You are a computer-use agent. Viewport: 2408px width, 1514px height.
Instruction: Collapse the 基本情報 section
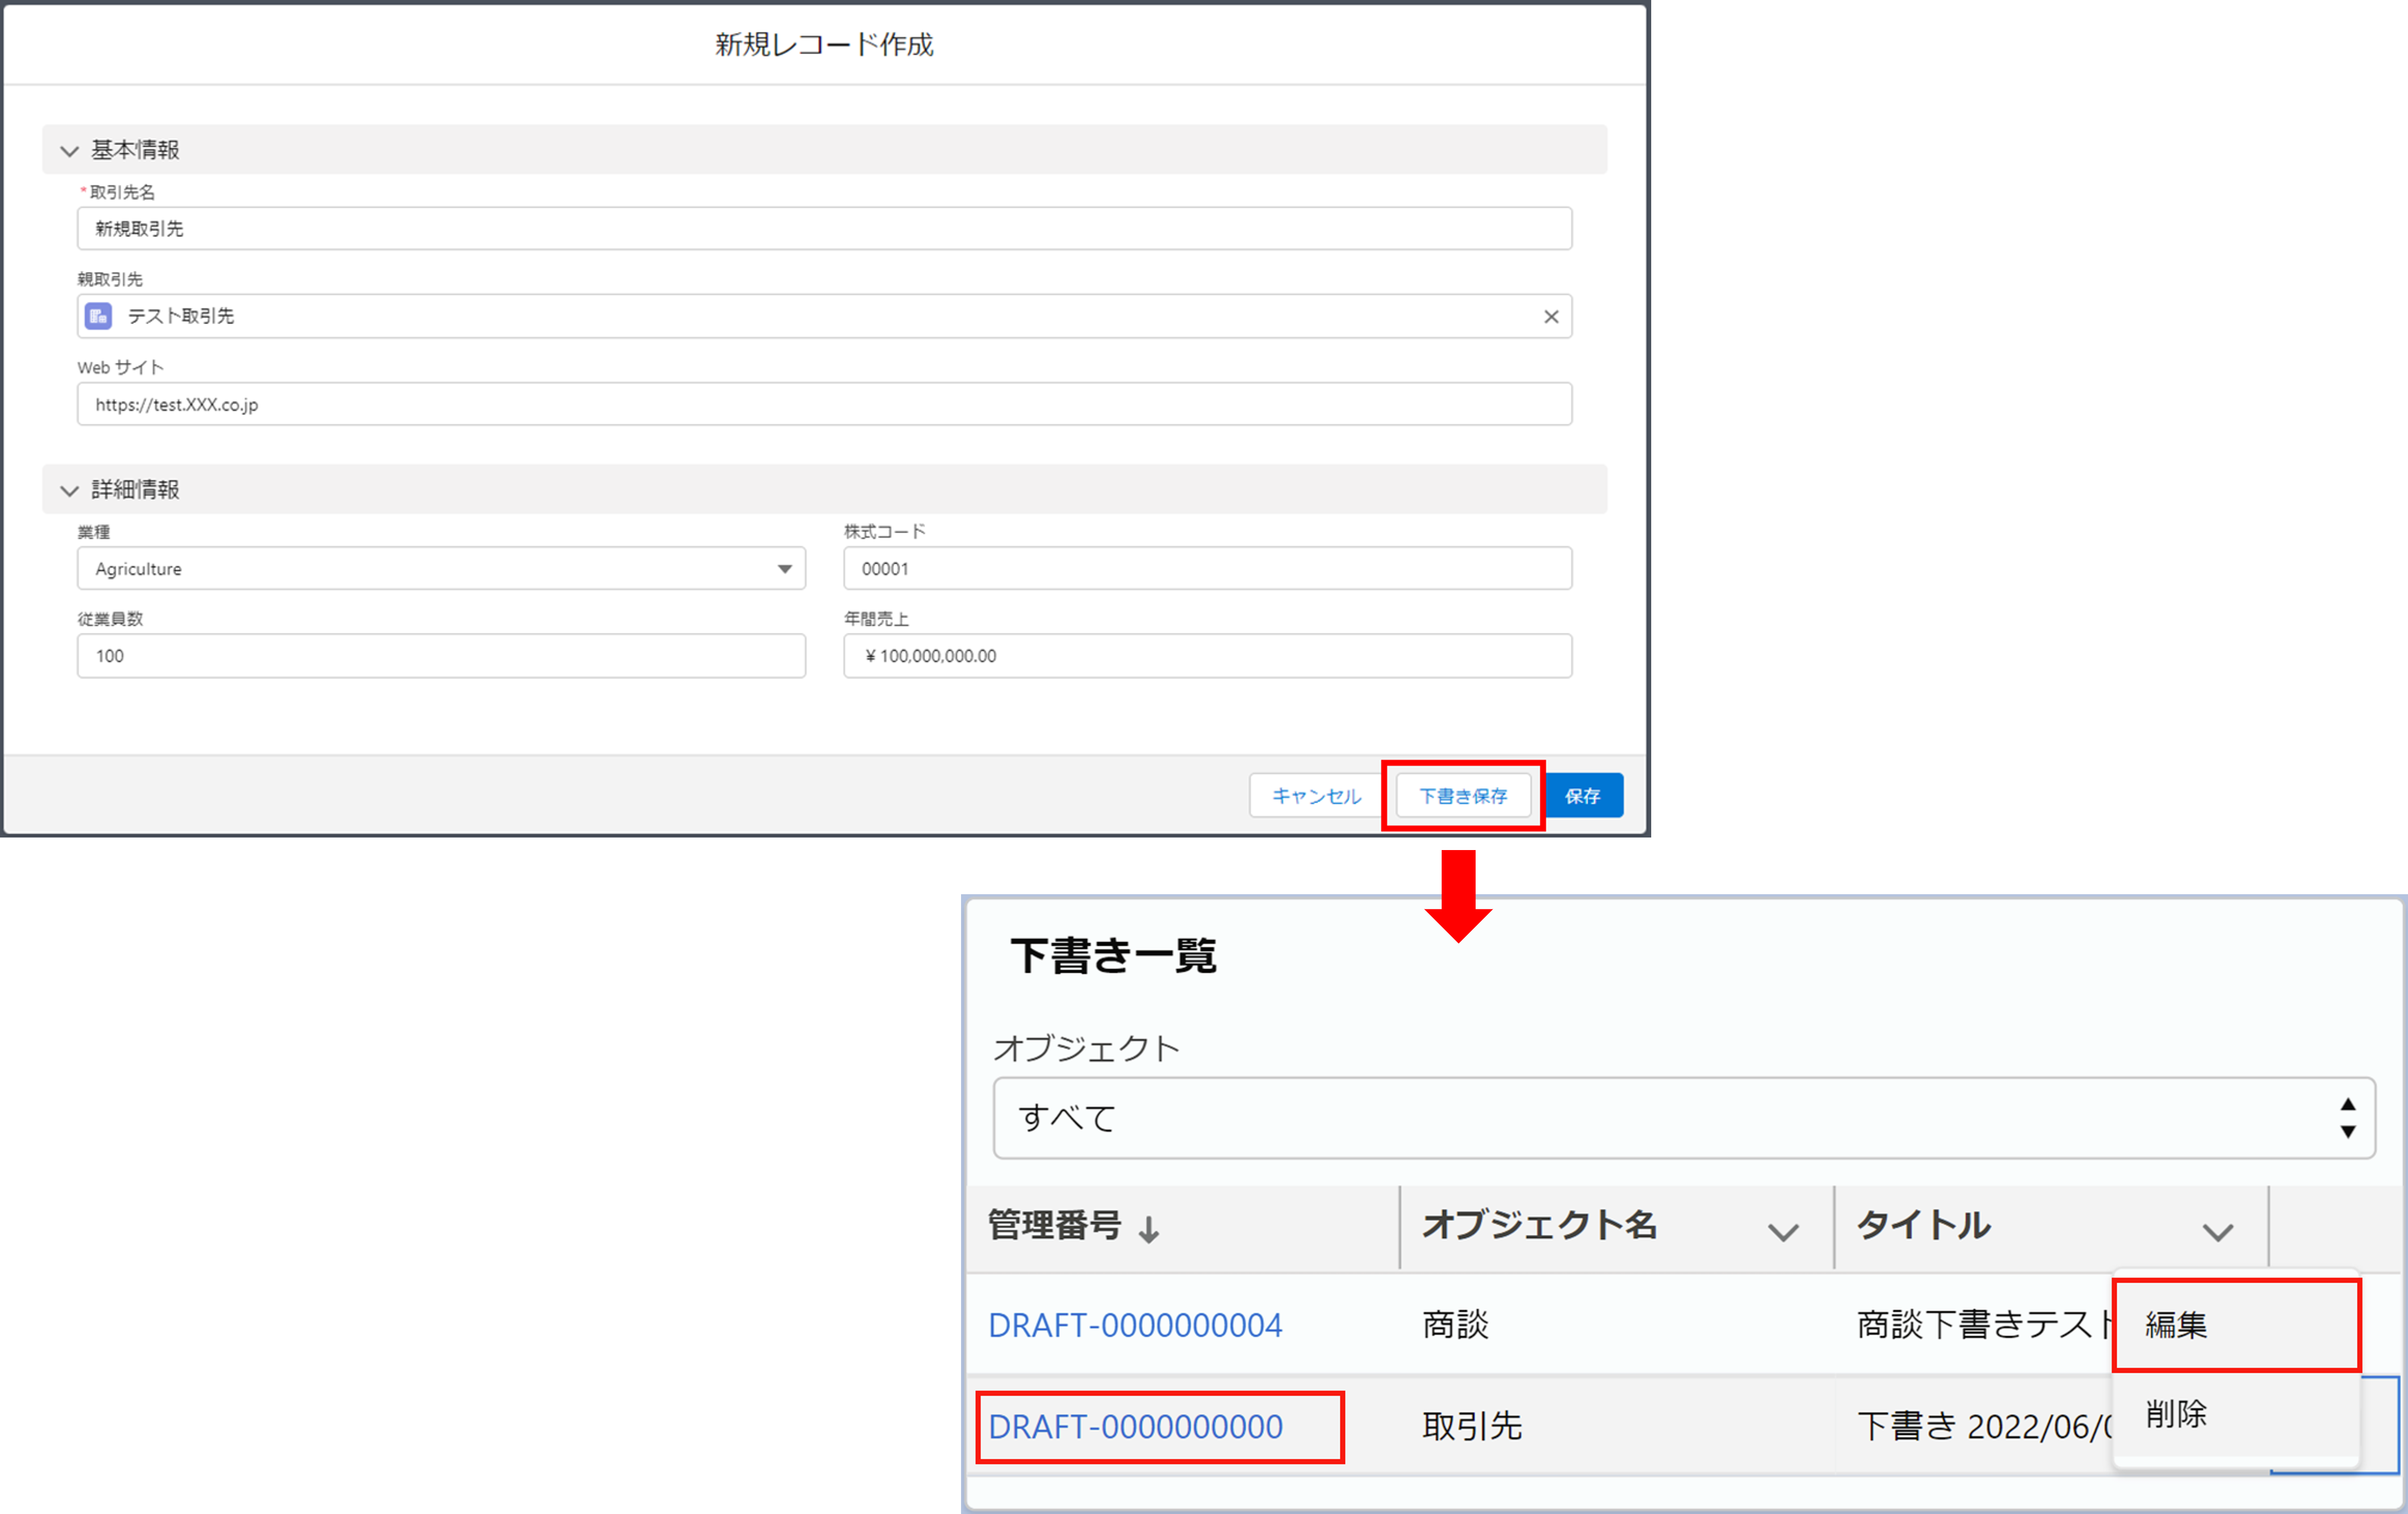point(69,150)
